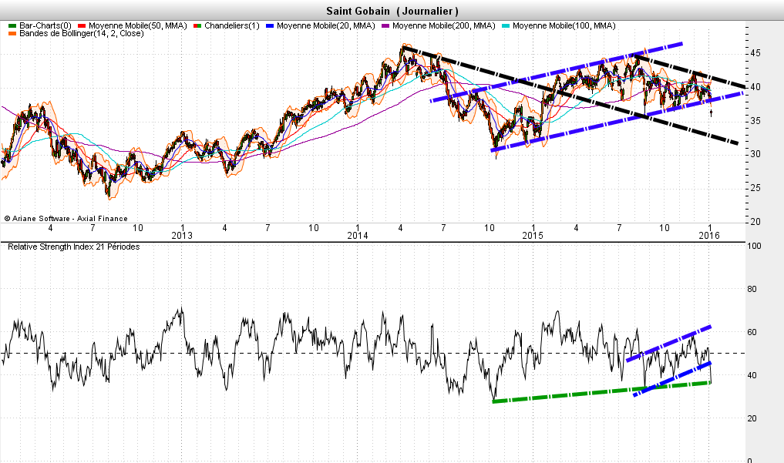The height and width of the screenshot is (463, 784).
Task: Click 'Bandes de Bollinger(14, 2, Close)' legend label
Action: (82, 33)
